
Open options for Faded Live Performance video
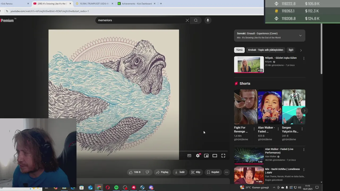point(304,150)
